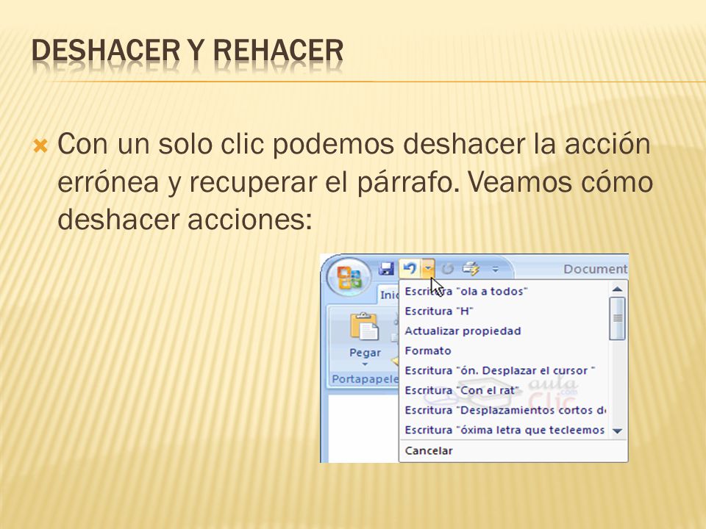Click the Pegar clipboard icon
The height and width of the screenshot is (529, 706).
[x=364, y=326]
